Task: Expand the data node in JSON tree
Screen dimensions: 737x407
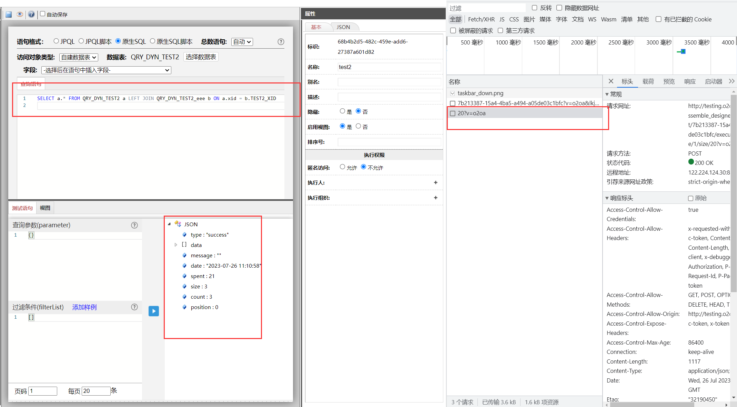Action: [176, 245]
